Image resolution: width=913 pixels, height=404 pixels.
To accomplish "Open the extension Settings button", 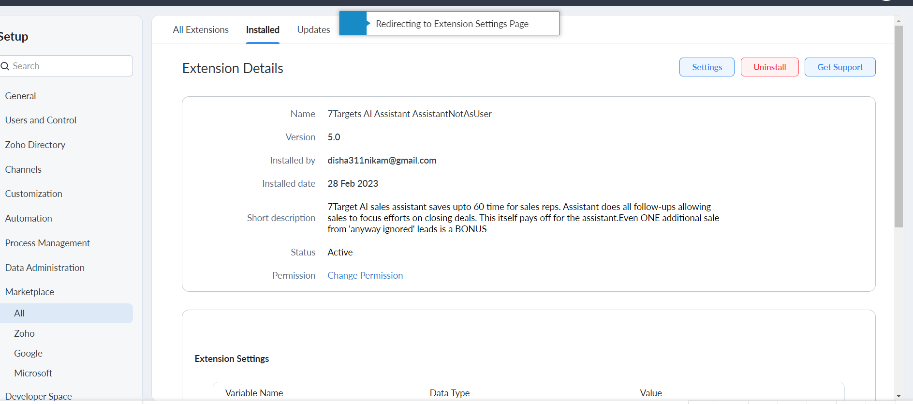I will click(707, 67).
